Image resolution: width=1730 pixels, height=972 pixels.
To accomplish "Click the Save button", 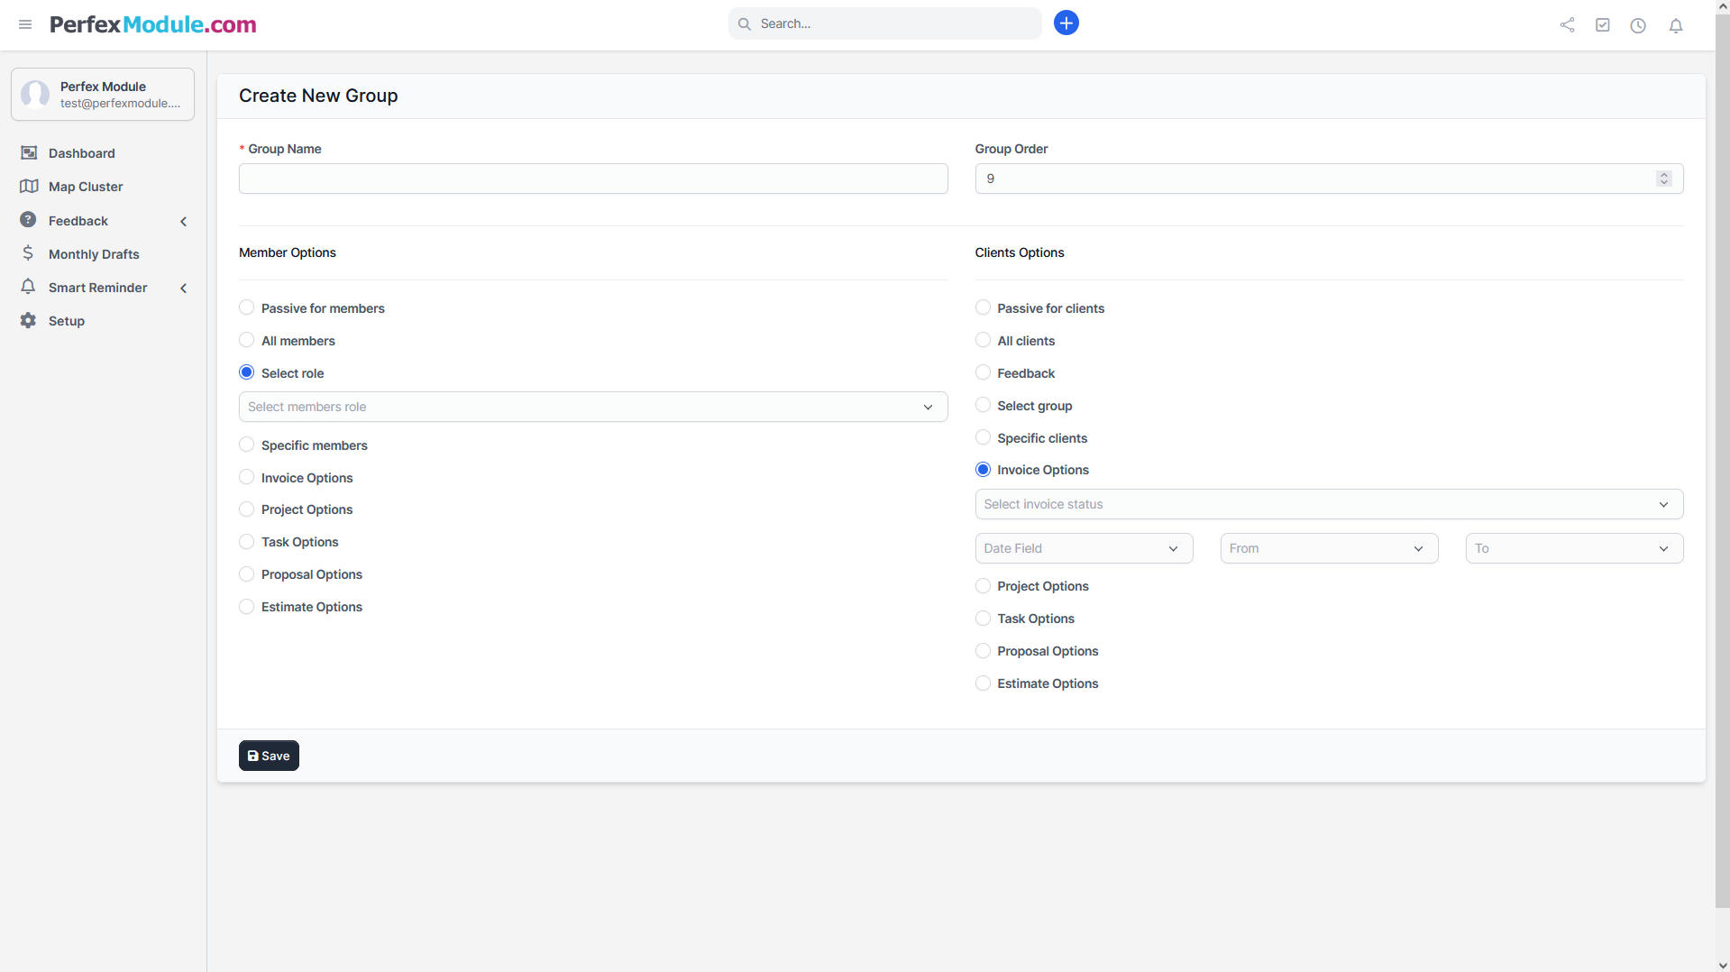I will (x=269, y=756).
